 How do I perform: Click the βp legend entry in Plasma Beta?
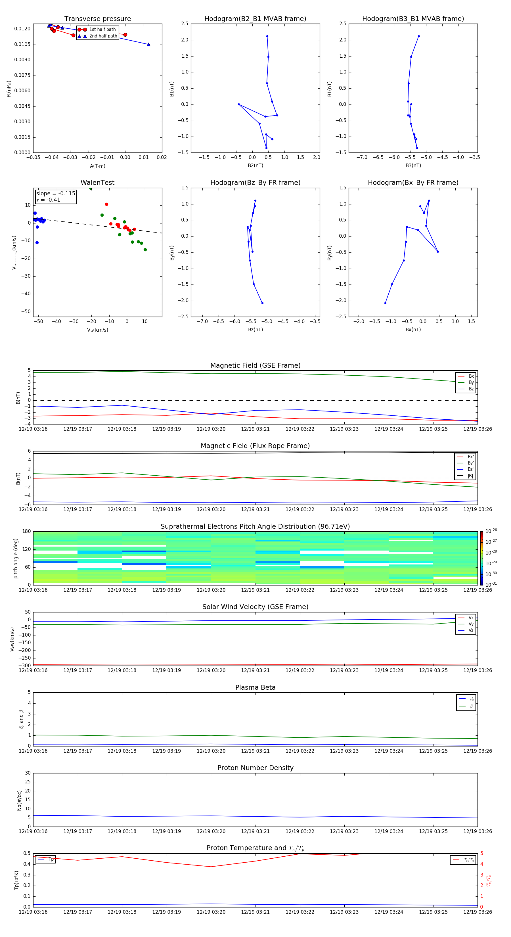coord(466,699)
